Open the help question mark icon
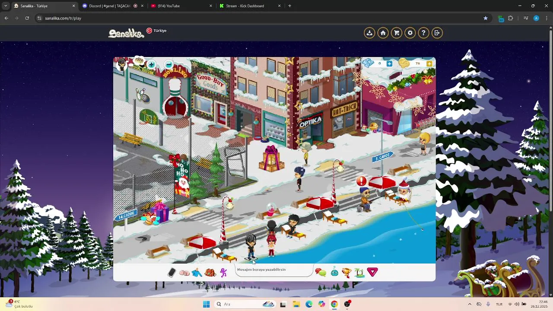 tap(423, 33)
